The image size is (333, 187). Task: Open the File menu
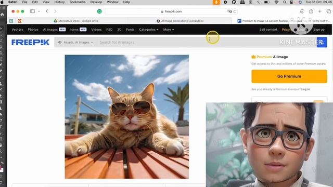click(24, 2)
